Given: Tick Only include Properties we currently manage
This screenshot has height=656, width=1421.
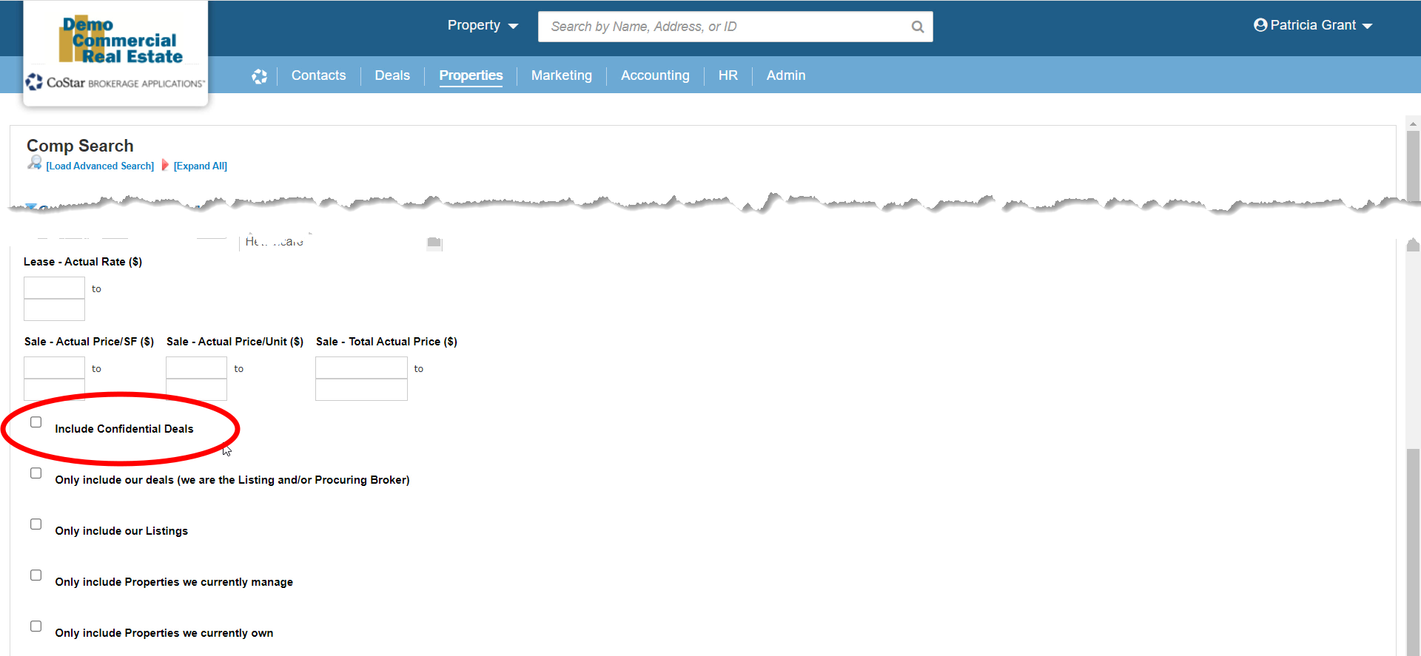Looking at the screenshot, I should click(36, 575).
